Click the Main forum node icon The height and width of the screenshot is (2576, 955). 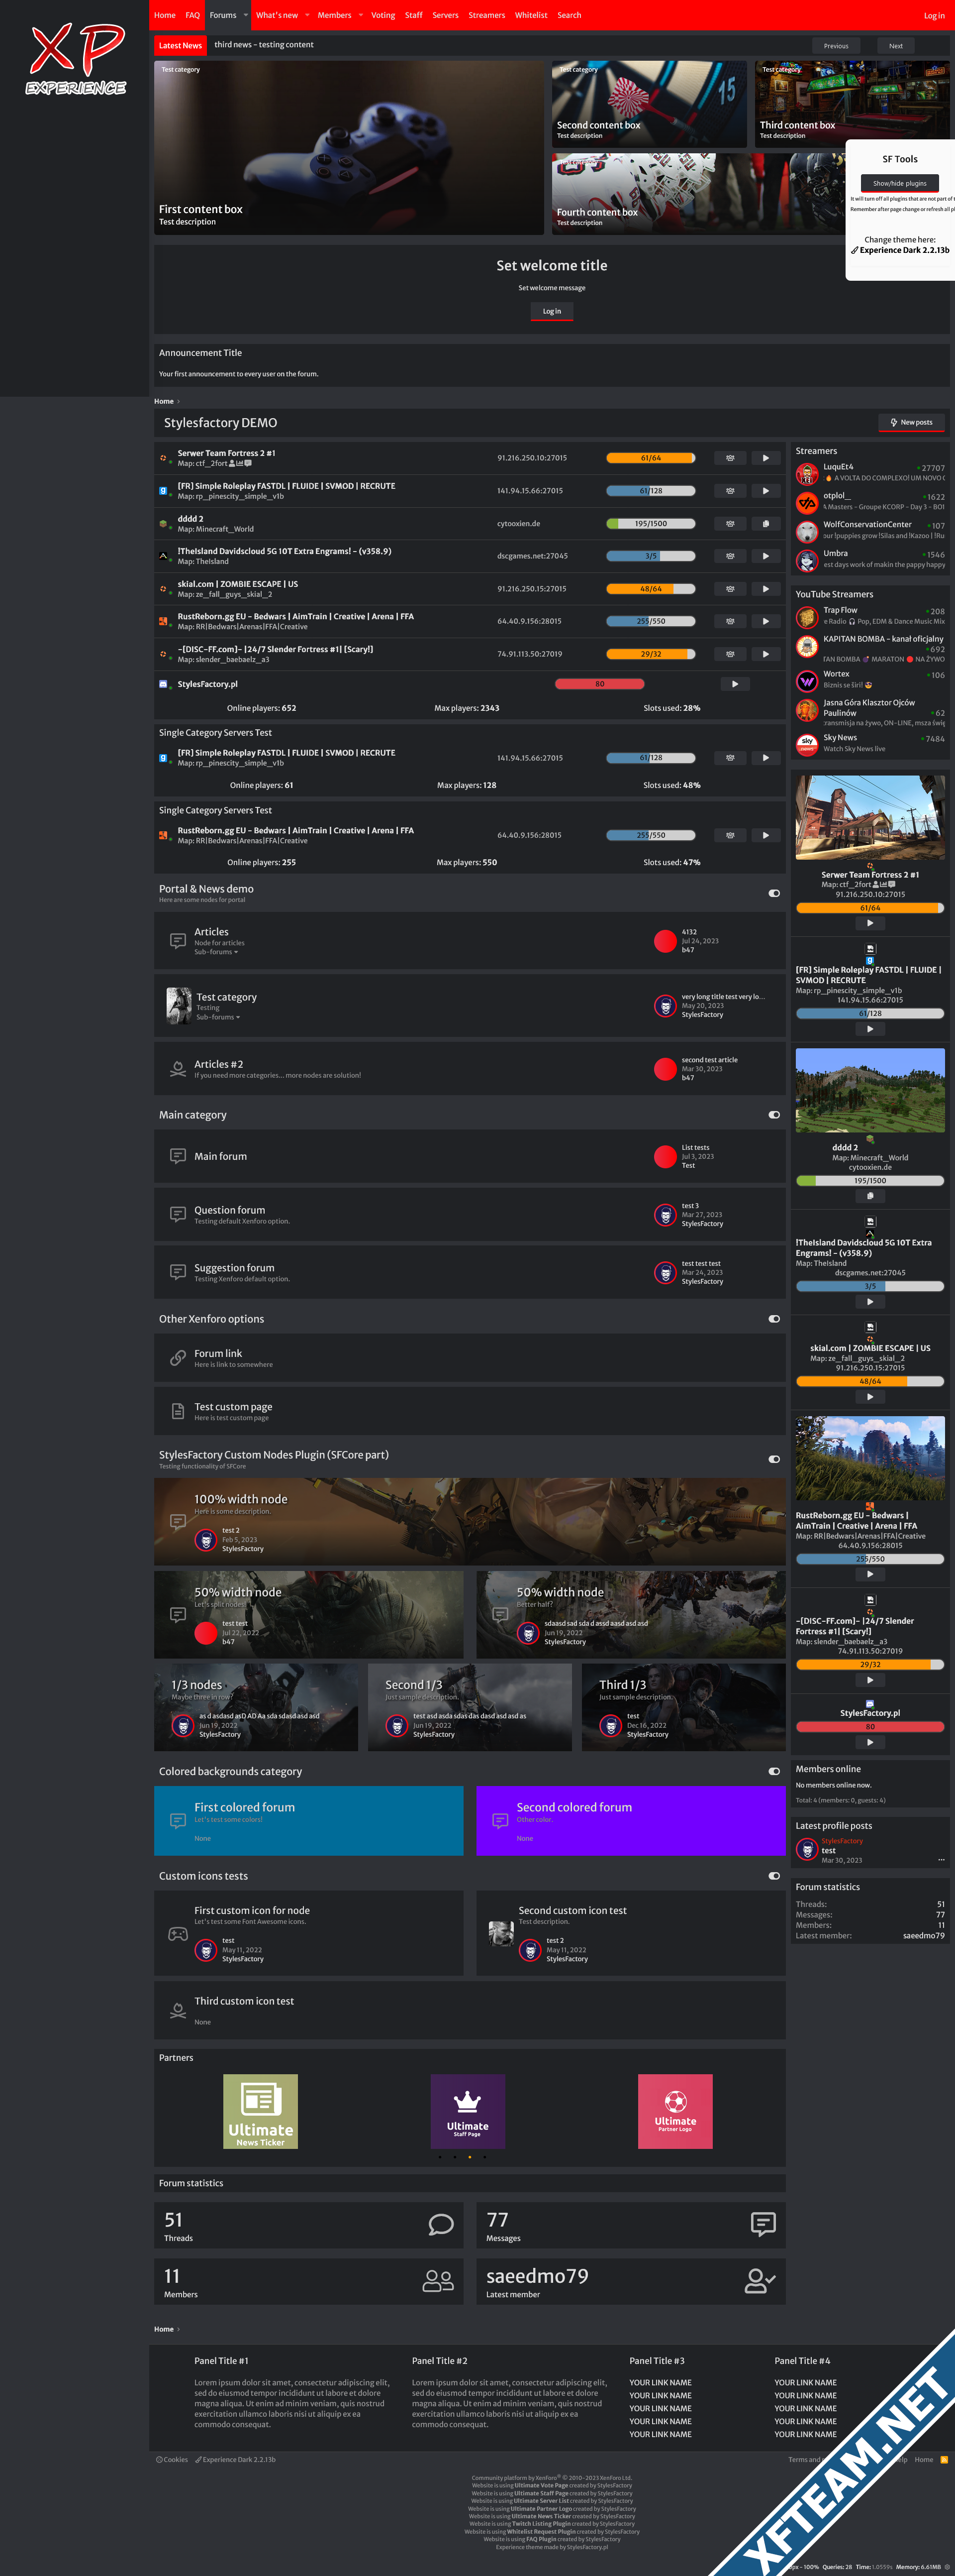178,1156
